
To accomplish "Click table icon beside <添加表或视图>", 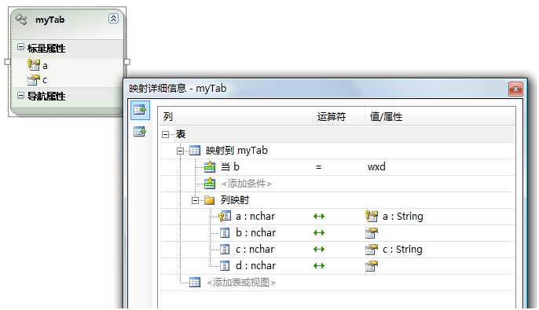I will pos(195,283).
